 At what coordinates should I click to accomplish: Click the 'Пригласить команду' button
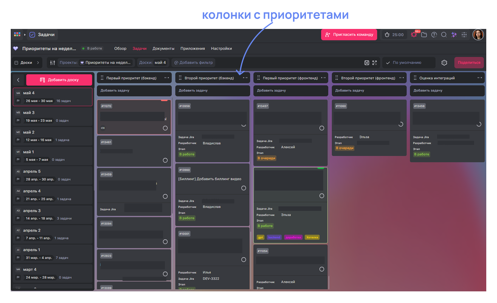349,35
